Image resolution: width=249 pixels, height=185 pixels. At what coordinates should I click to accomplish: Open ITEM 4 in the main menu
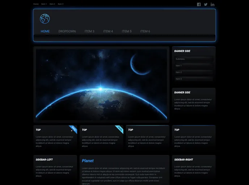tap(108, 31)
